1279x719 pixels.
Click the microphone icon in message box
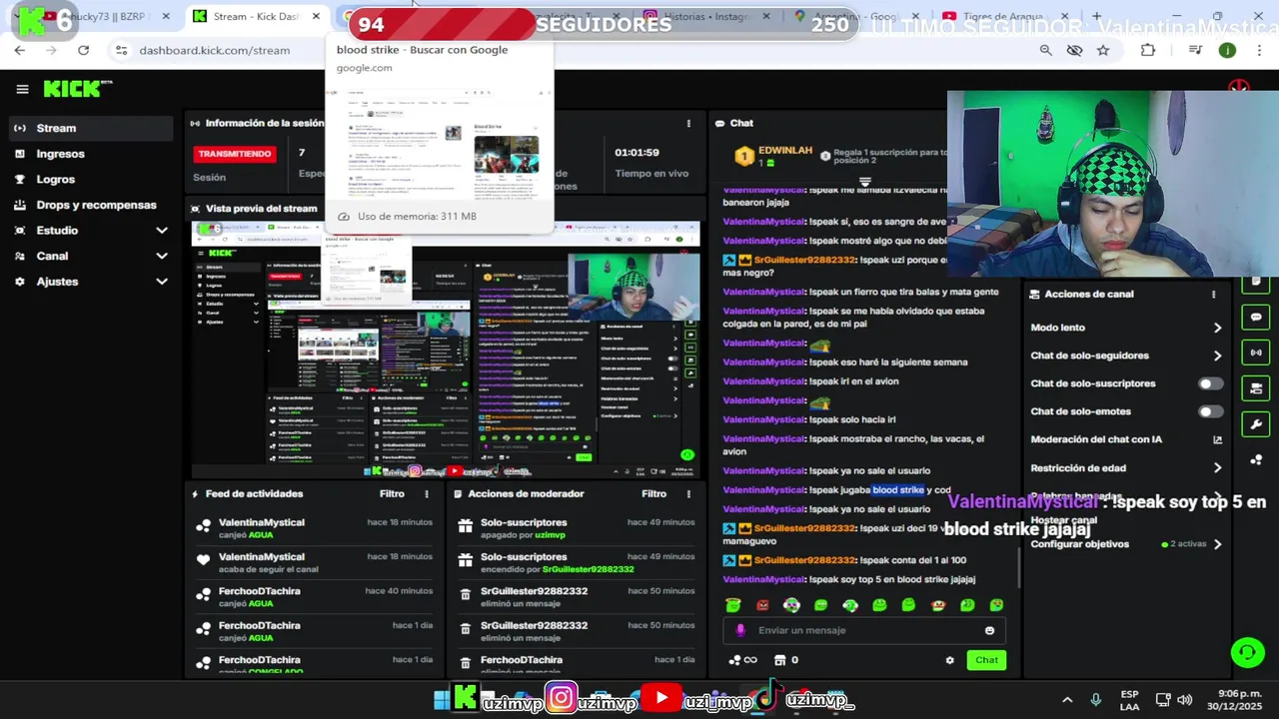[740, 630]
